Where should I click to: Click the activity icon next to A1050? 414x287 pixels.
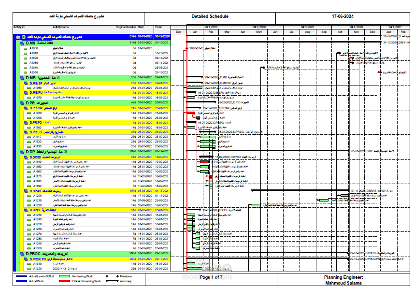(25, 73)
